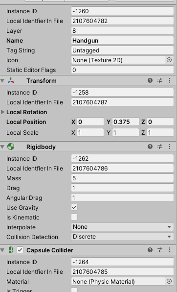Open the Interpolate dropdown
Viewport: 177px width, 292px height.
click(122, 227)
